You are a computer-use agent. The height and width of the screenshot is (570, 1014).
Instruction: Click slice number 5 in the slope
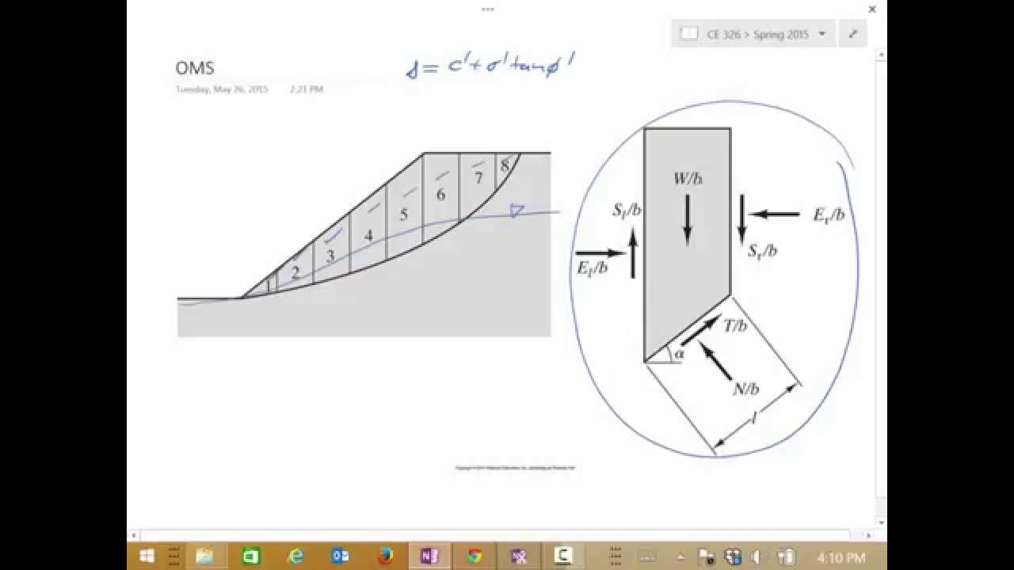tap(404, 215)
